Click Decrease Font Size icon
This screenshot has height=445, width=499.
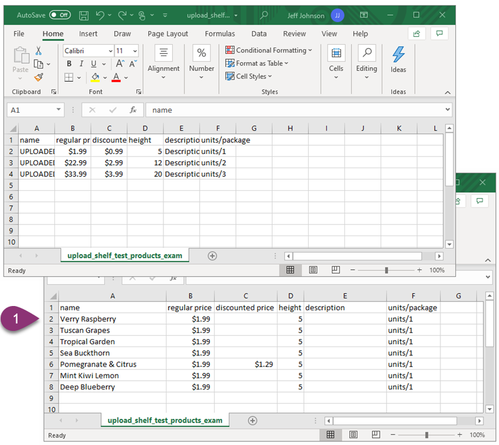click(133, 64)
